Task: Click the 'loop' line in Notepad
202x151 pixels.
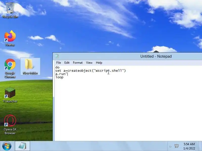Action: click(x=59, y=77)
